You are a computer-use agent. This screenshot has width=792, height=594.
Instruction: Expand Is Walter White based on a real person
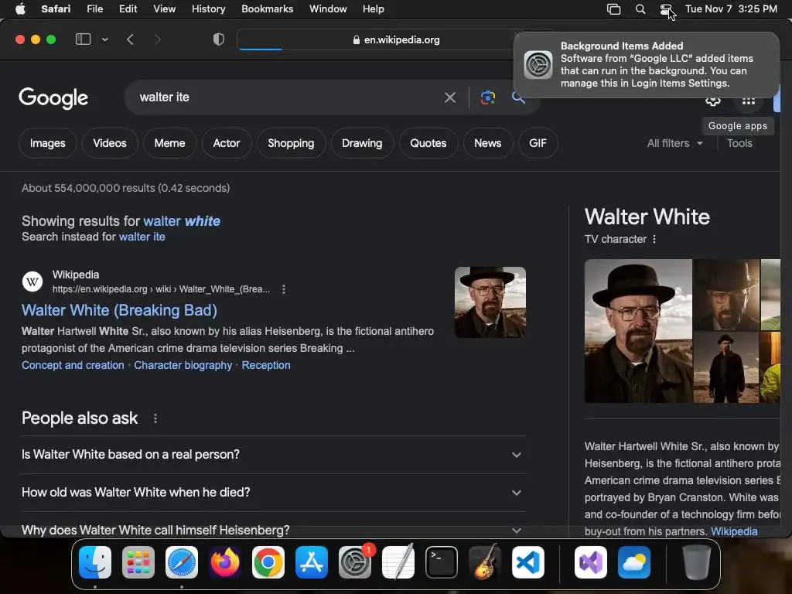pyautogui.click(x=273, y=455)
